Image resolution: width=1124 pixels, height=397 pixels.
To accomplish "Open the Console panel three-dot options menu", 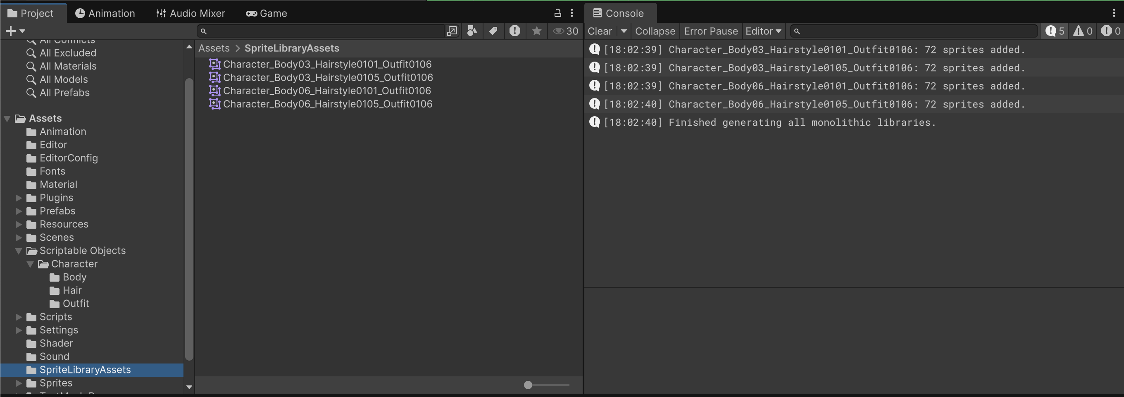I will point(1114,13).
